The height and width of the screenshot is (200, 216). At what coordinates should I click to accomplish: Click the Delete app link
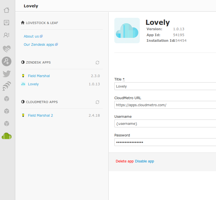[x=125, y=161]
